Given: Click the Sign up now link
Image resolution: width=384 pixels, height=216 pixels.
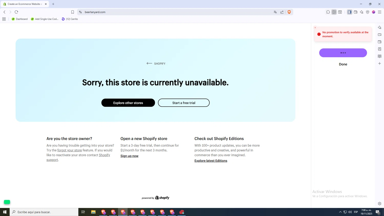Looking at the screenshot, I should (129, 156).
